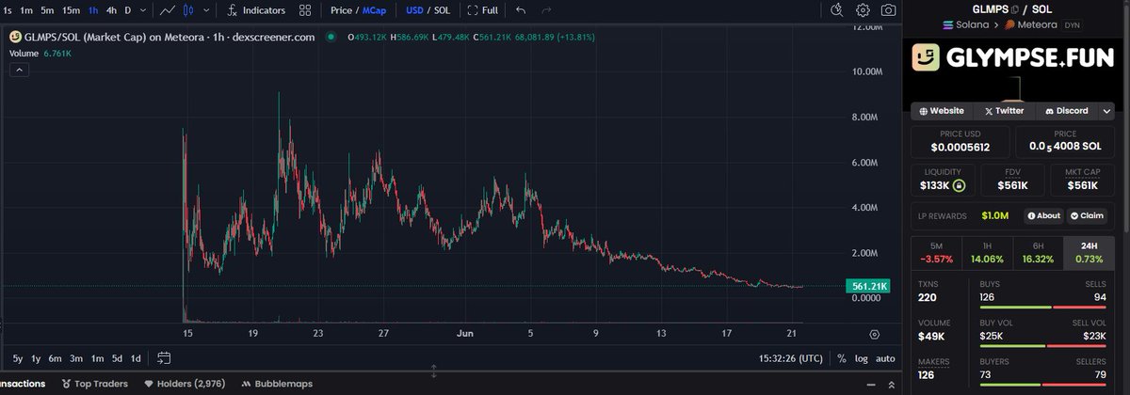Open the chart type line icon
1130x395 pixels.
click(x=168, y=10)
